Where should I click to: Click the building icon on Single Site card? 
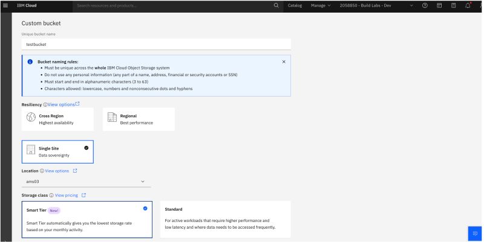[x=31, y=150]
